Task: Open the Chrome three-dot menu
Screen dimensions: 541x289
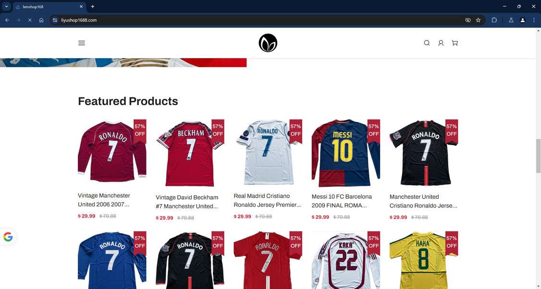Action: pos(534,20)
